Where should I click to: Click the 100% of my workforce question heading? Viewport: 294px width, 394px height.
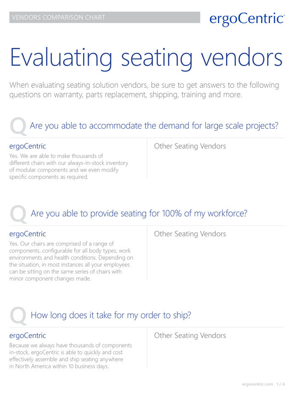tap(139, 213)
